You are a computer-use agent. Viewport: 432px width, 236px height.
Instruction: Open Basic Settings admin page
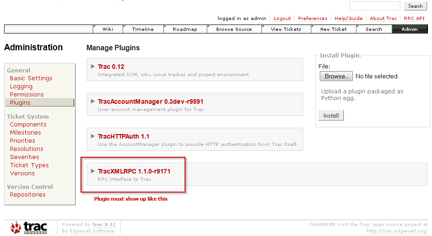31,78
